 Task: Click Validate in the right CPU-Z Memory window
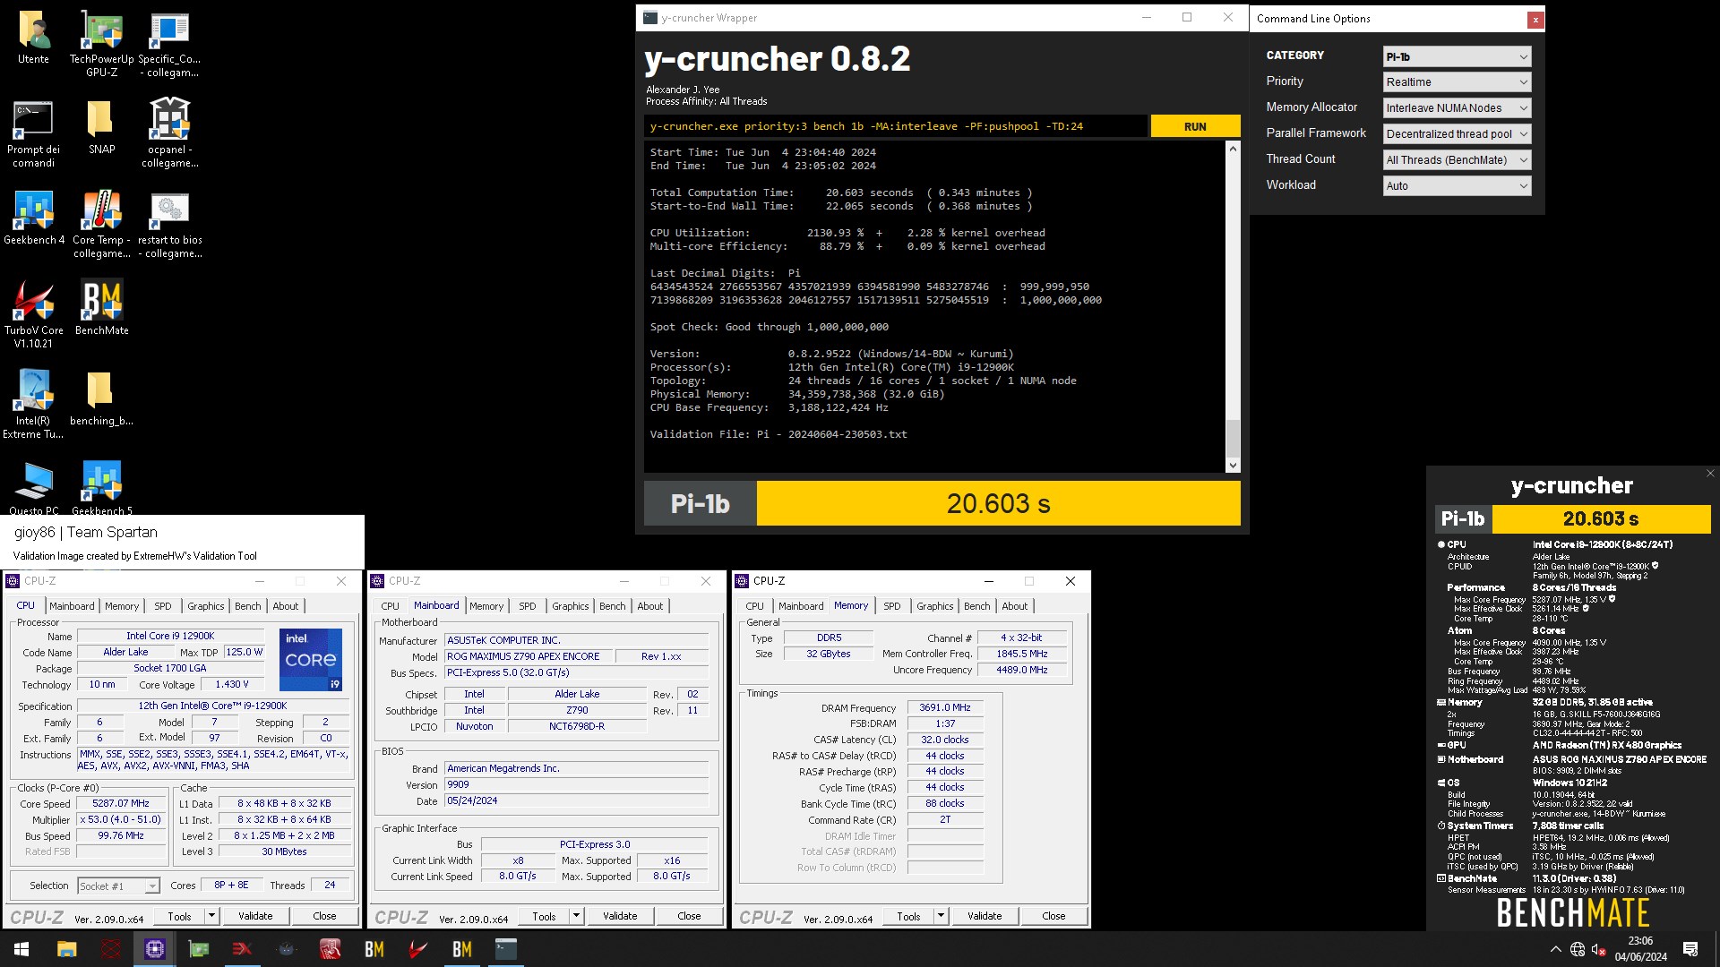tap(985, 916)
